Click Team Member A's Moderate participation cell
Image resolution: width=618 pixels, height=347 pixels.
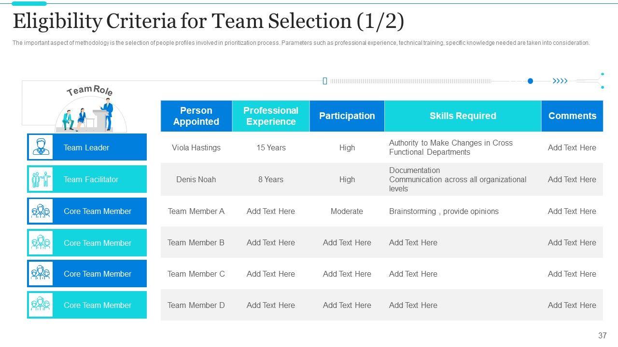347,211
